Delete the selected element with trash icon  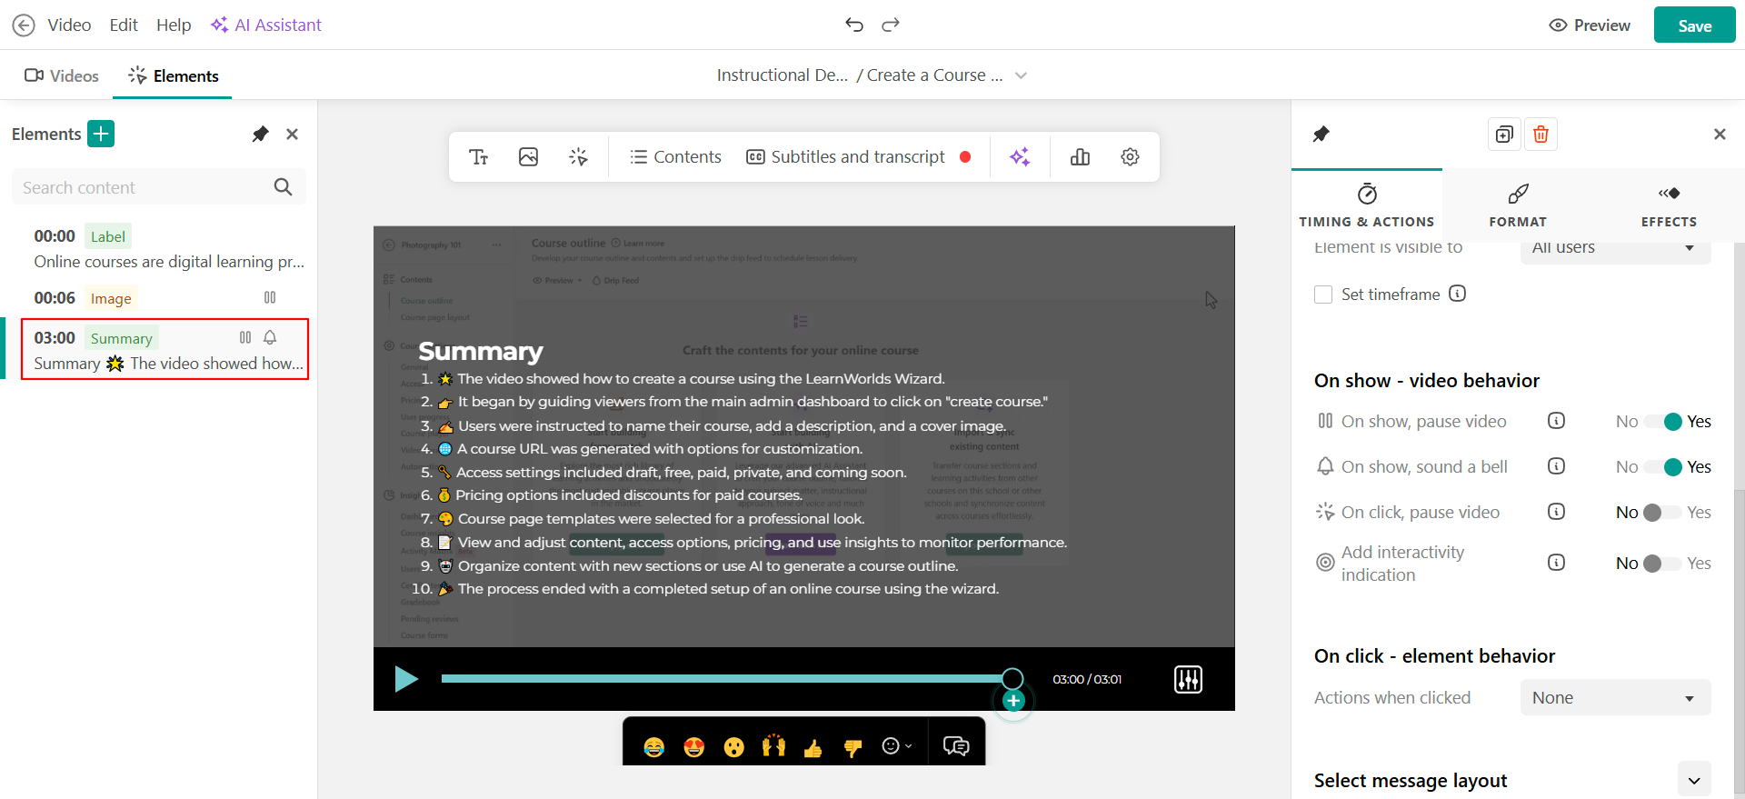click(x=1541, y=135)
